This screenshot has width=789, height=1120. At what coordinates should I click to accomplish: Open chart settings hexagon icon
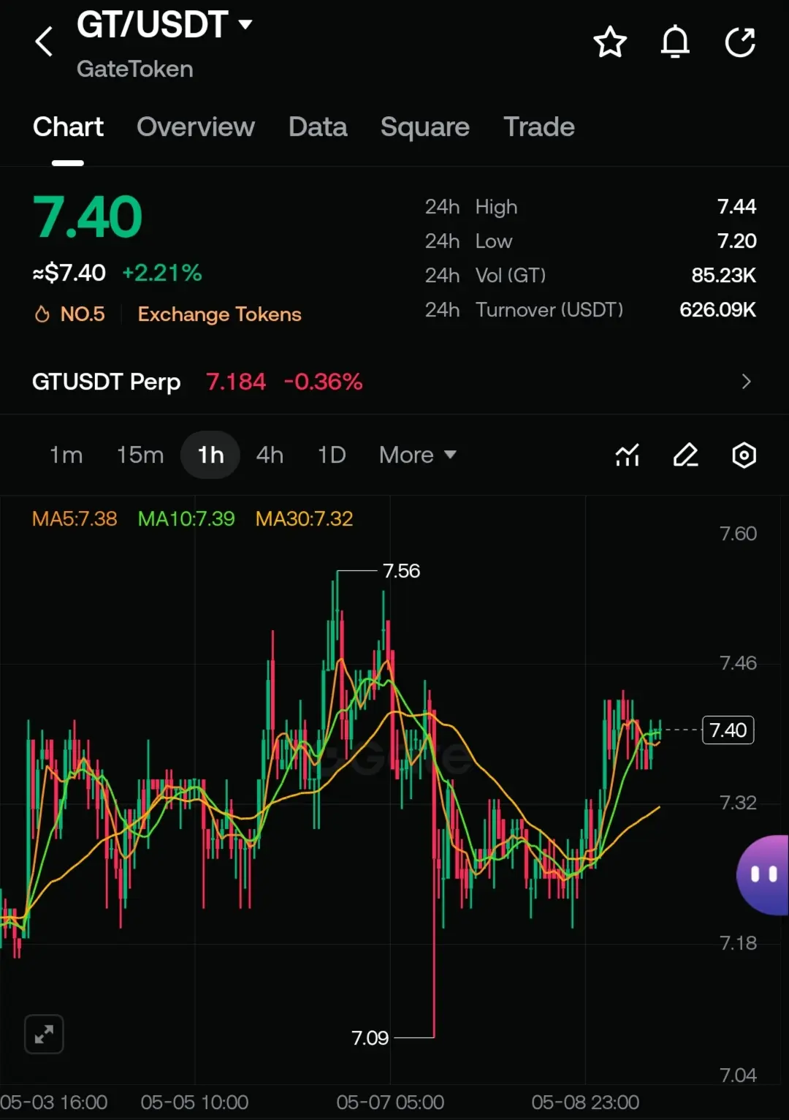(744, 455)
